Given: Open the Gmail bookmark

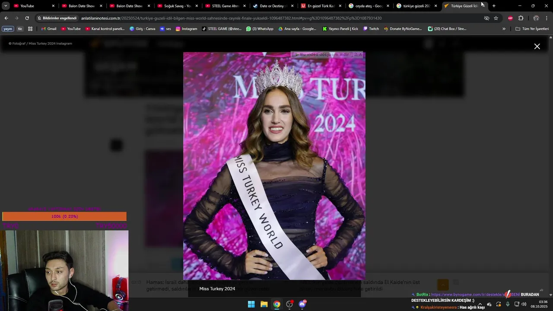Looking at the screenshot, I should [x=48, y=29].
